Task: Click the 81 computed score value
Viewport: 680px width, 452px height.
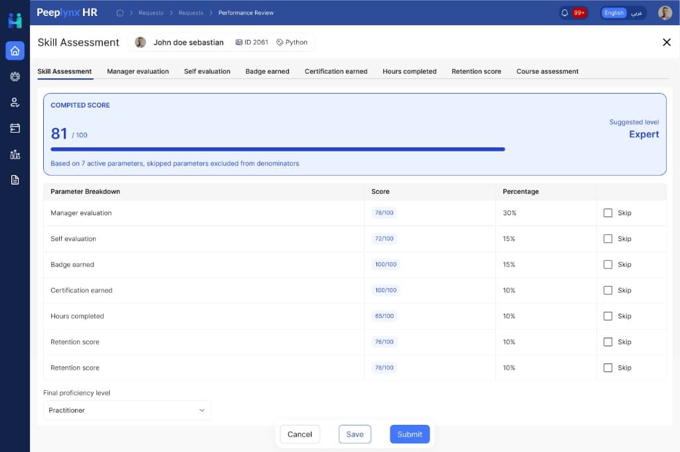Action: point(59,133)
